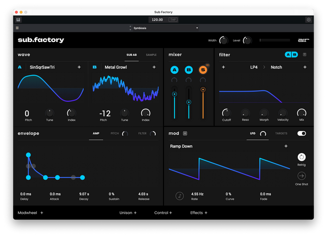The width and height of the screenshot is (327, 237).
Task: Toggle the filter A B routing button
Action: point(291,55)
